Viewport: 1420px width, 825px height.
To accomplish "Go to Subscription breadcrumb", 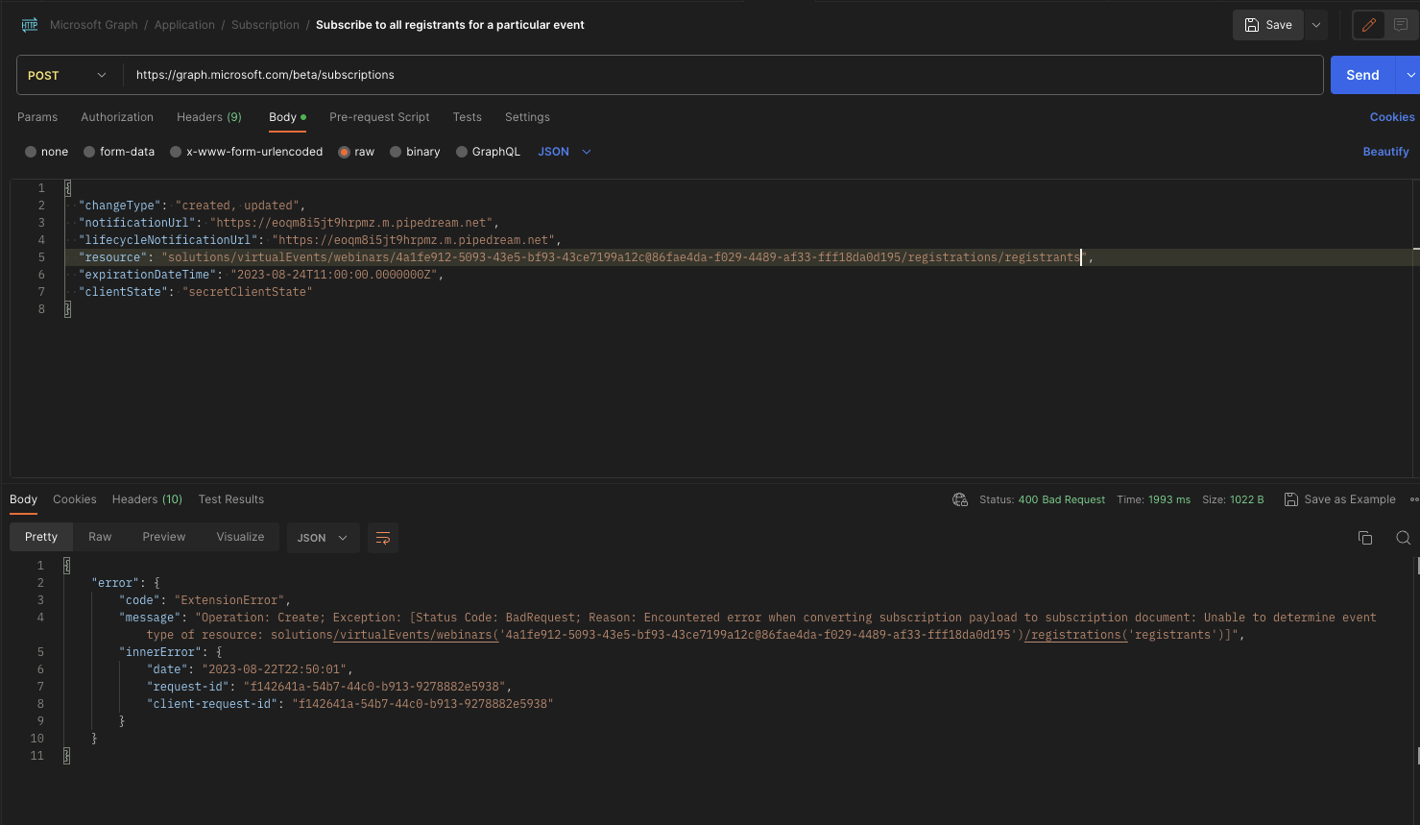I will coord(265,25).
